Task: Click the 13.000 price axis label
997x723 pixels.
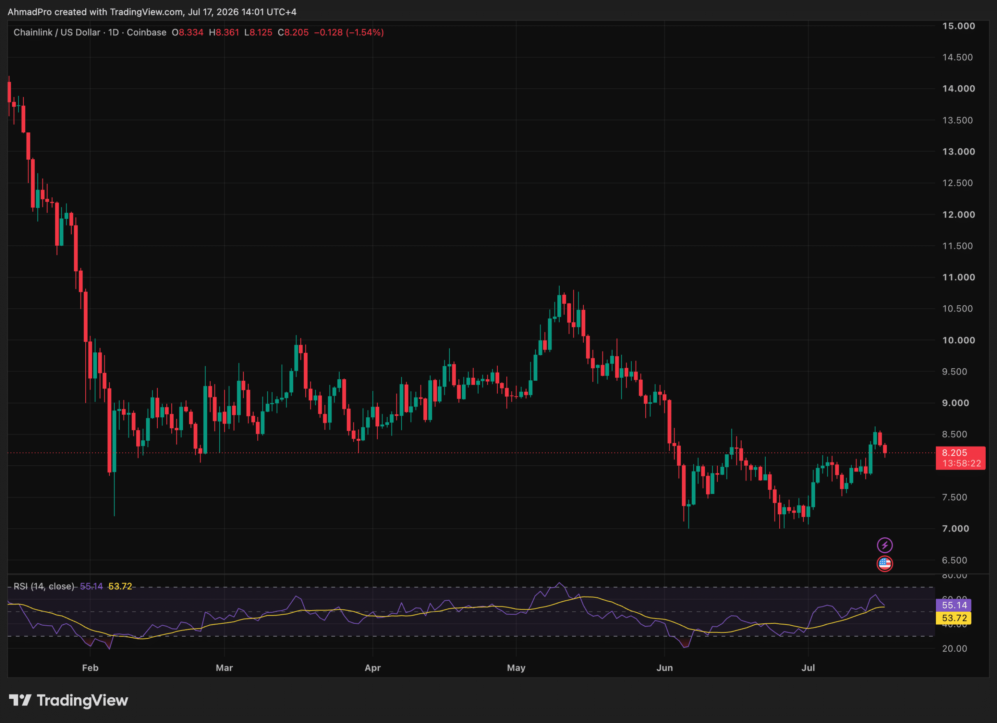Action: tap(958, 151)
